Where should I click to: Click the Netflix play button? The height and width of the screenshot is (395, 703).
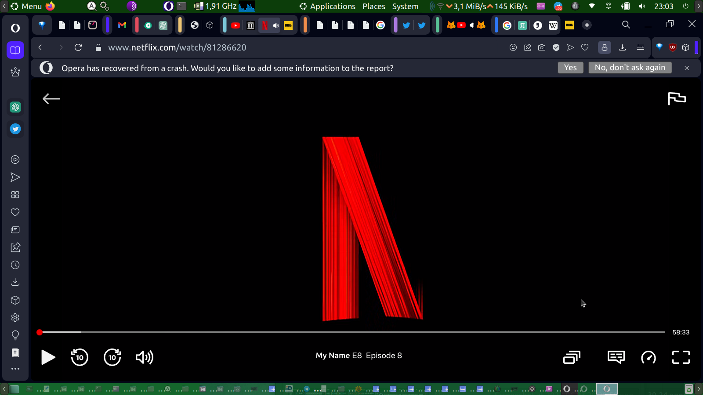[x=48, y=357]
